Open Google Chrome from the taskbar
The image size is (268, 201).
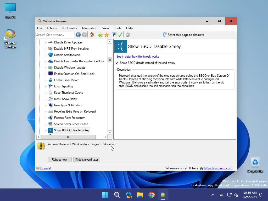tap(152, 195)
